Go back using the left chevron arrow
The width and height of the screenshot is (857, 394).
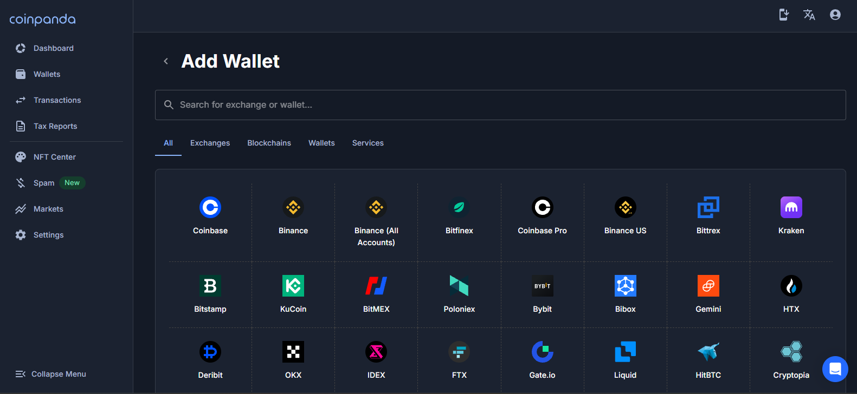tap(166, 61)
